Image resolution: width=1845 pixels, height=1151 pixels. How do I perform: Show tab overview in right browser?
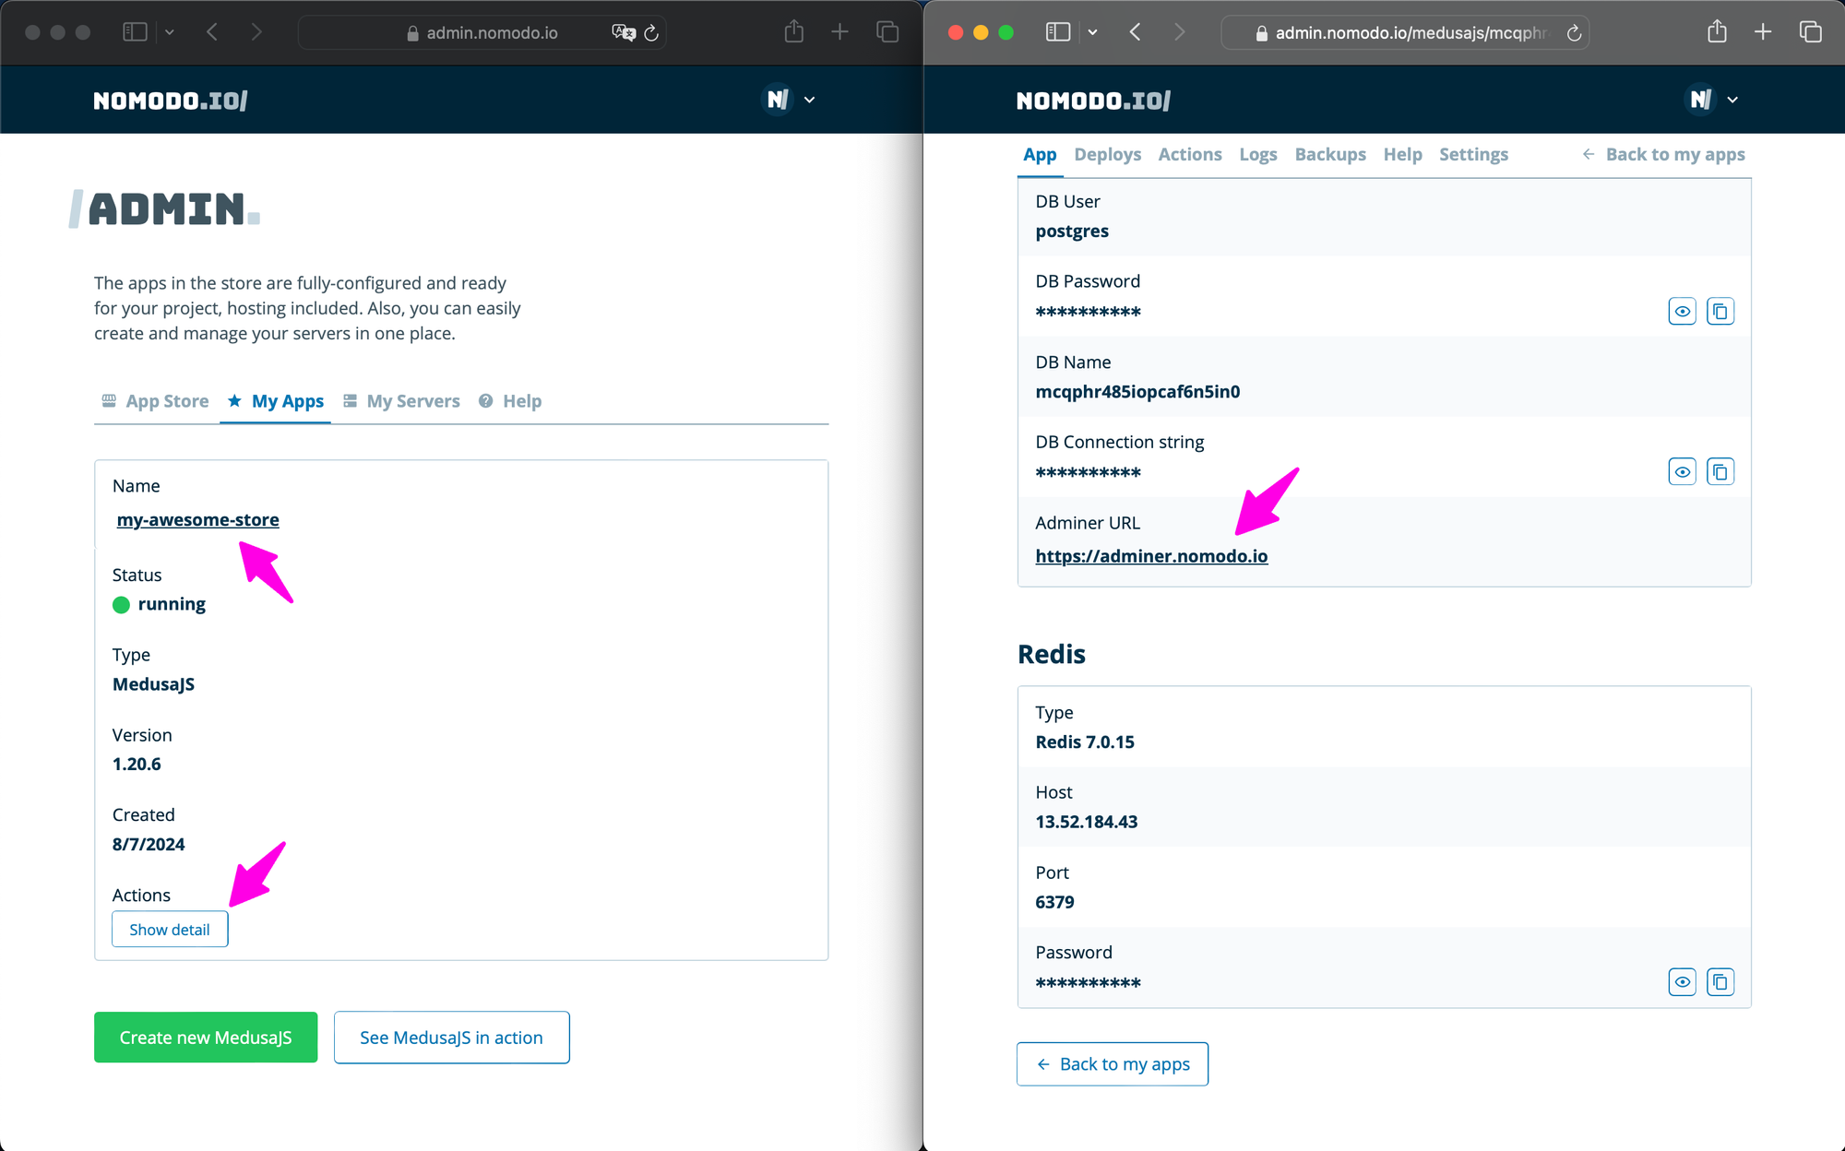[x=1810, y=32]
